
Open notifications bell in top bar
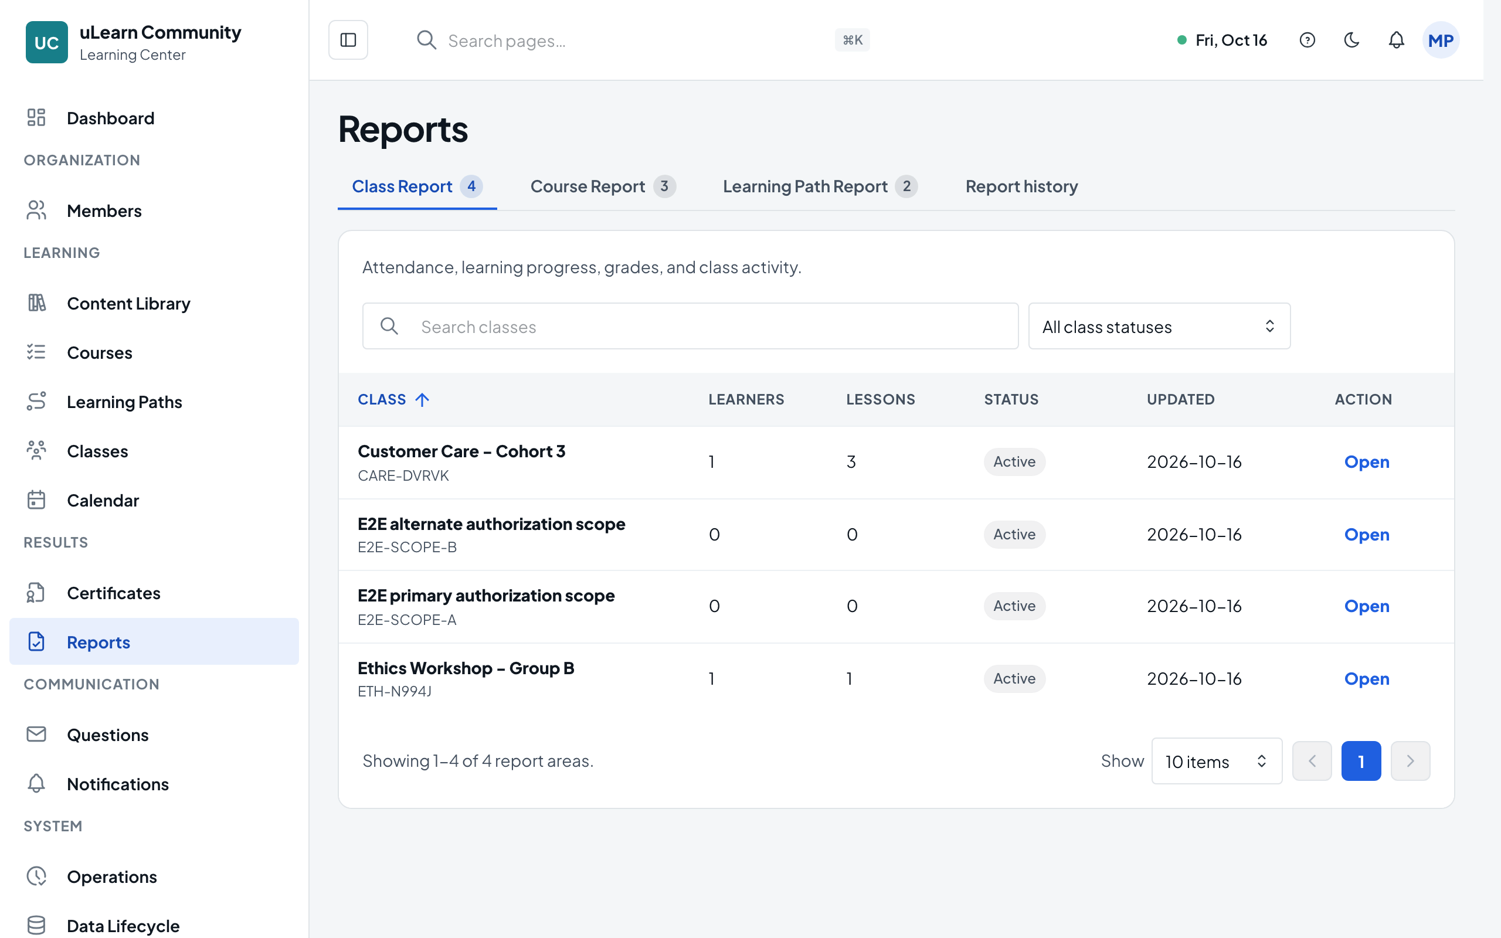coord(1396,40)
